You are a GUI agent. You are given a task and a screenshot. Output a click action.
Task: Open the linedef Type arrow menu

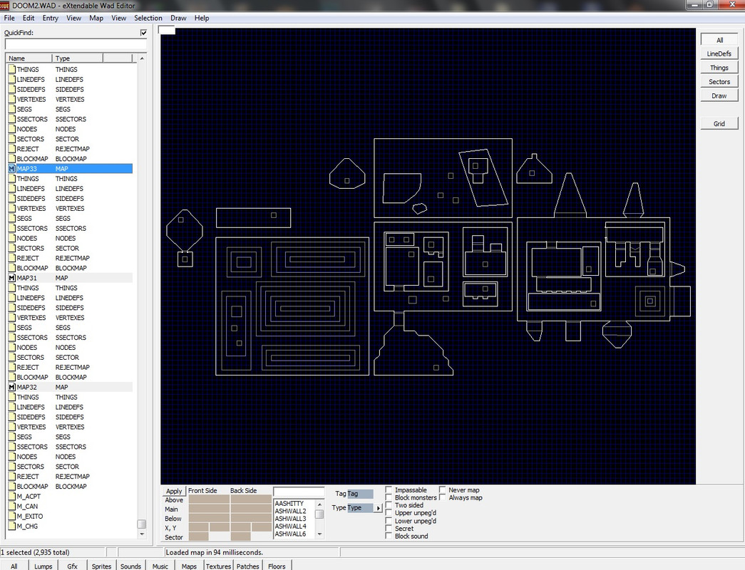click(378, 508)
